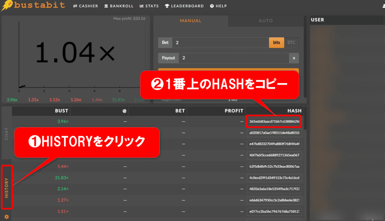Open the settings gear icon
Screen dimensions: 385x221
[x=7, y=217]
